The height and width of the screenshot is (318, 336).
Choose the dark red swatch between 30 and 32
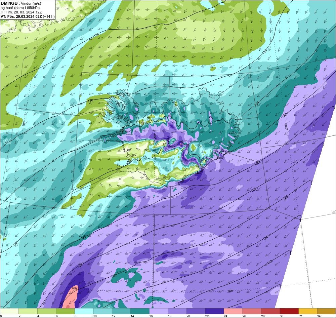[x=289, y=311]
